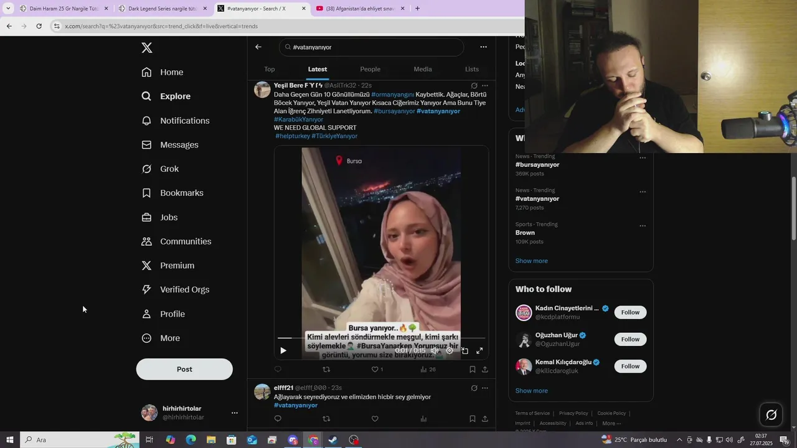Open elfff21's profile picture

pyautogui.click(x=263, y=392)
